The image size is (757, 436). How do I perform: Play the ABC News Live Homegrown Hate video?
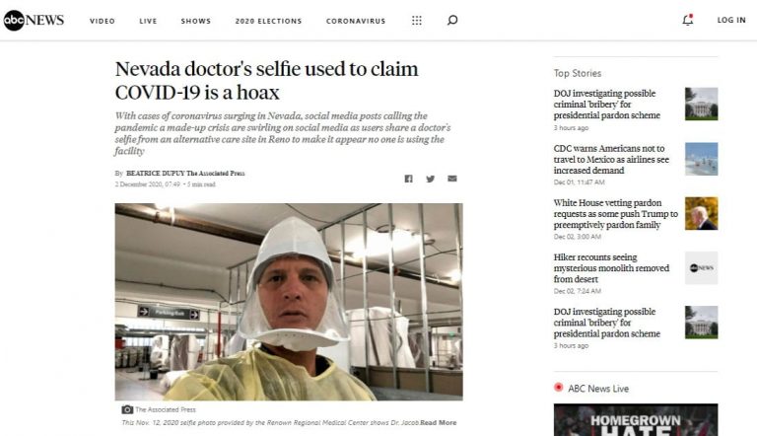click(636, 419)
